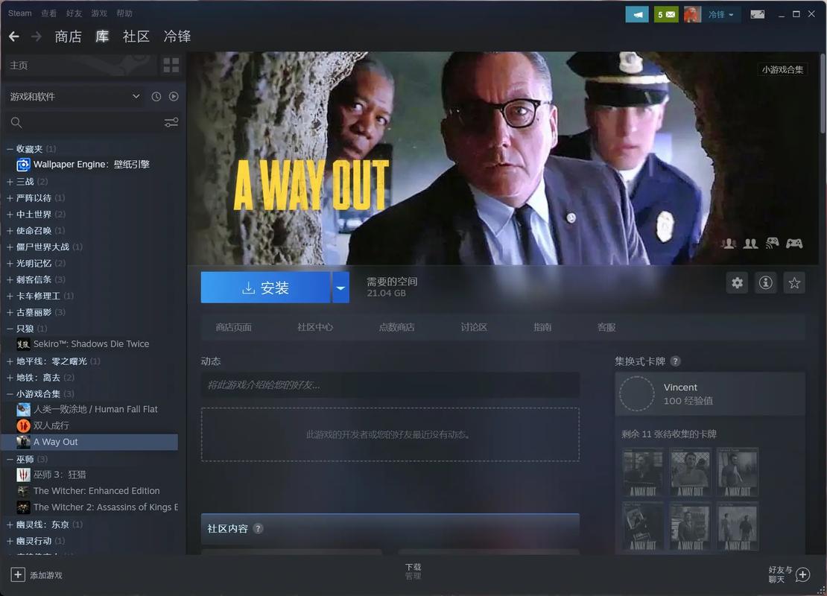Switch to the 社区 tab
The width and height of the screenshot is (827, 596).
tap(136, 37)
